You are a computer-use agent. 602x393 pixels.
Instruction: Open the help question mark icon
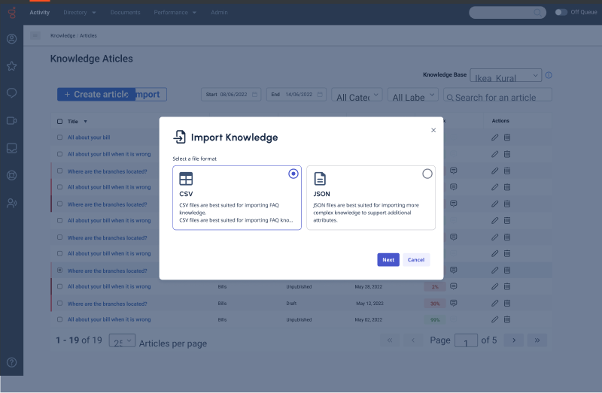pyautogui.click(x=12, y=362)
